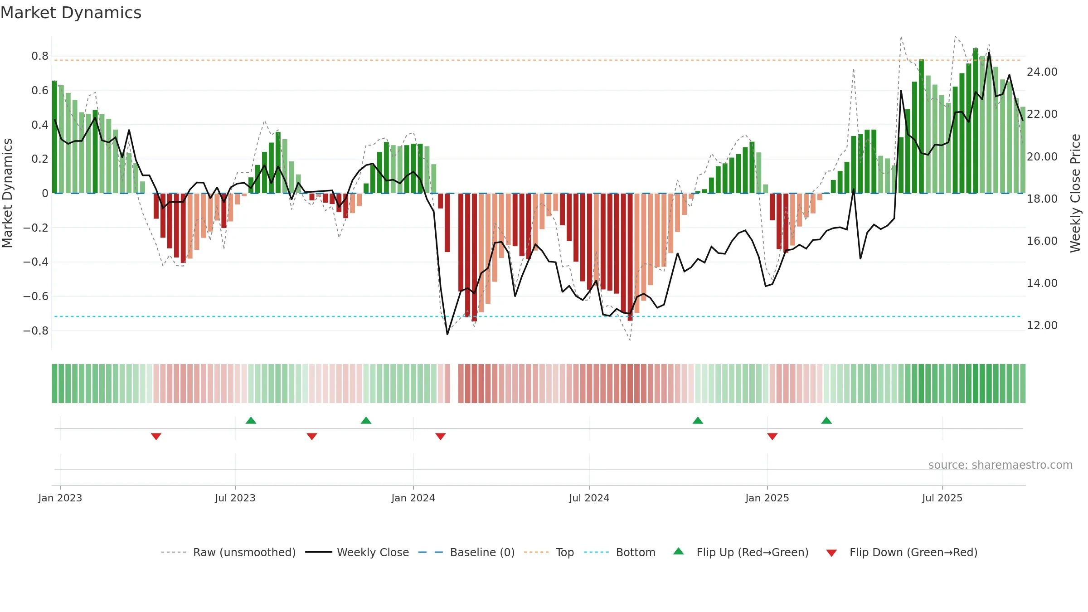This screenshot has height=612, width=1088.
Task: Click the Jan 2025 axis label
Action: 767,498
